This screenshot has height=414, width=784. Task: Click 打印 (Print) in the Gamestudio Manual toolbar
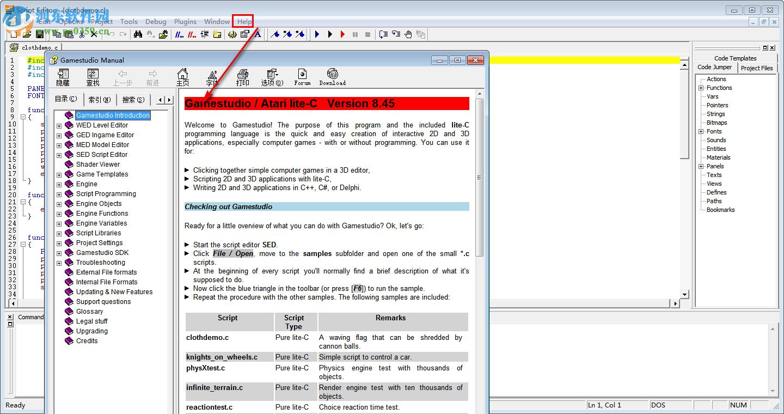click(x=242, y=78)
